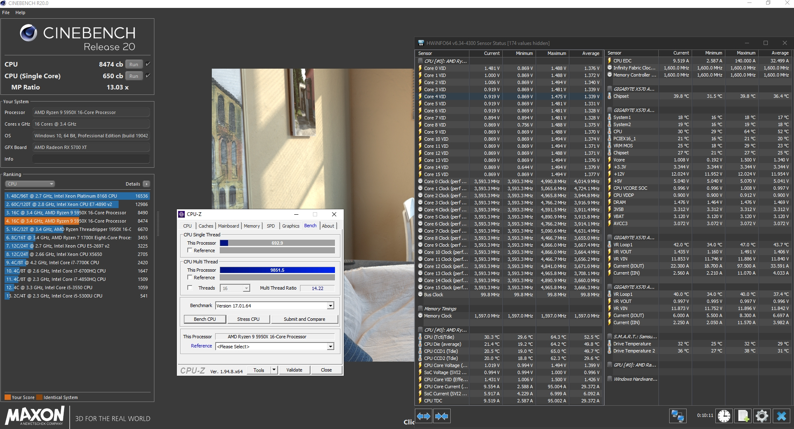Click the Reference link in CPU-Z
794x429 pixels.
[201, 346]
